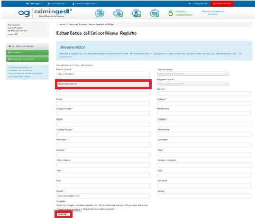
Task: Open the shopping cart icon
Action: tap(155, 13)
